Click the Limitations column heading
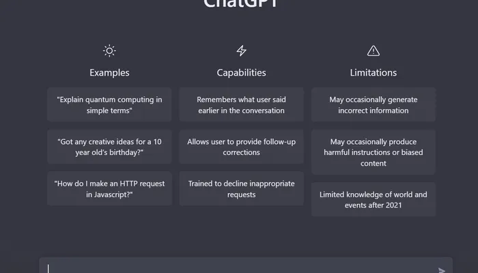Screen dimensions: 478x273 coord(374,72)
